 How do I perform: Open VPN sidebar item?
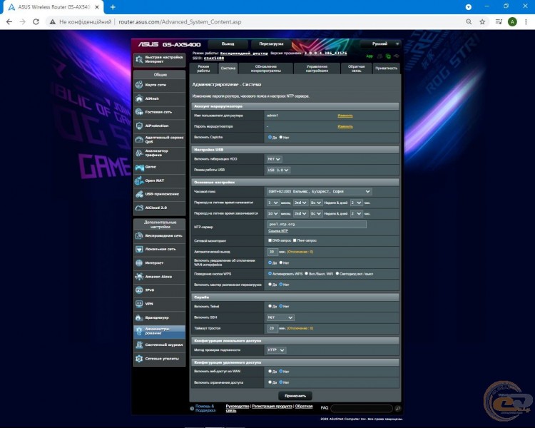tap(159, 304)
